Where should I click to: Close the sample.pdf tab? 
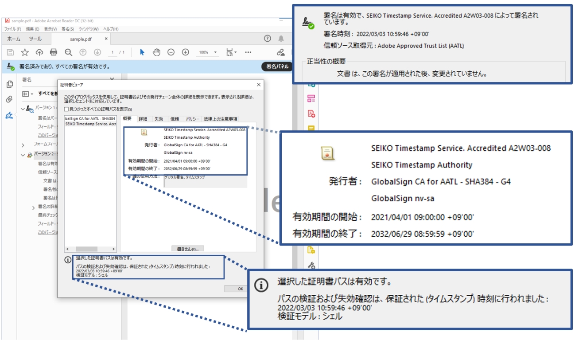[x=106, y=39]
